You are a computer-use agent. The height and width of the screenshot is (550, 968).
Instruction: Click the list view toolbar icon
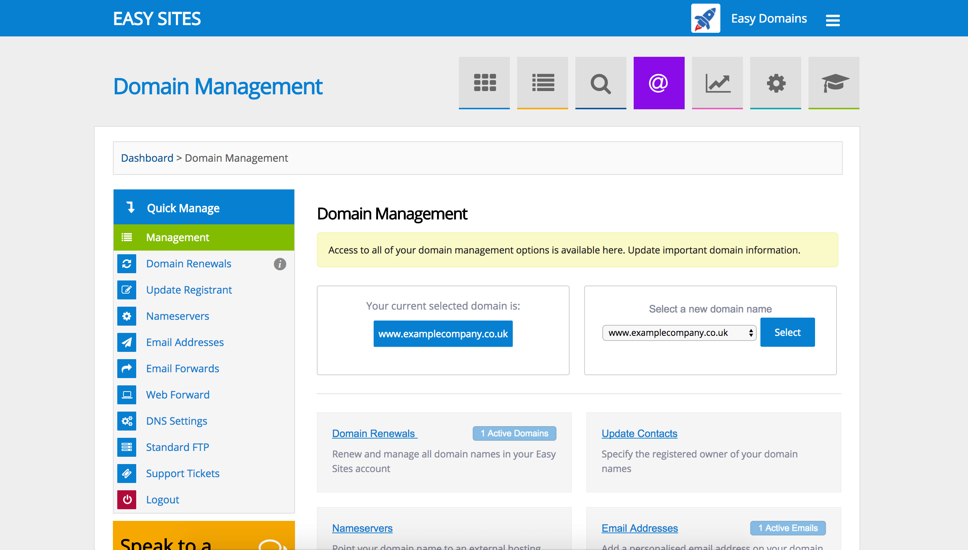[x=542, y=83]
